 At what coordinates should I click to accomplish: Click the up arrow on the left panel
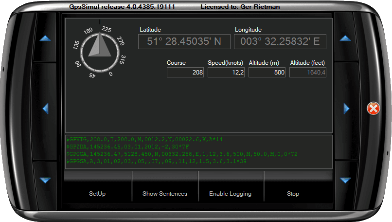(45, 38)
